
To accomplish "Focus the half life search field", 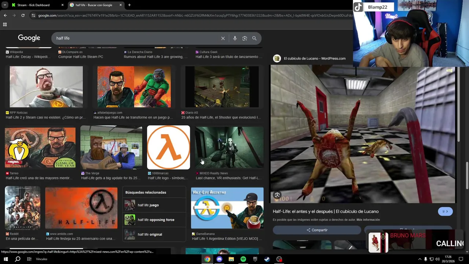I will point(136,38).
